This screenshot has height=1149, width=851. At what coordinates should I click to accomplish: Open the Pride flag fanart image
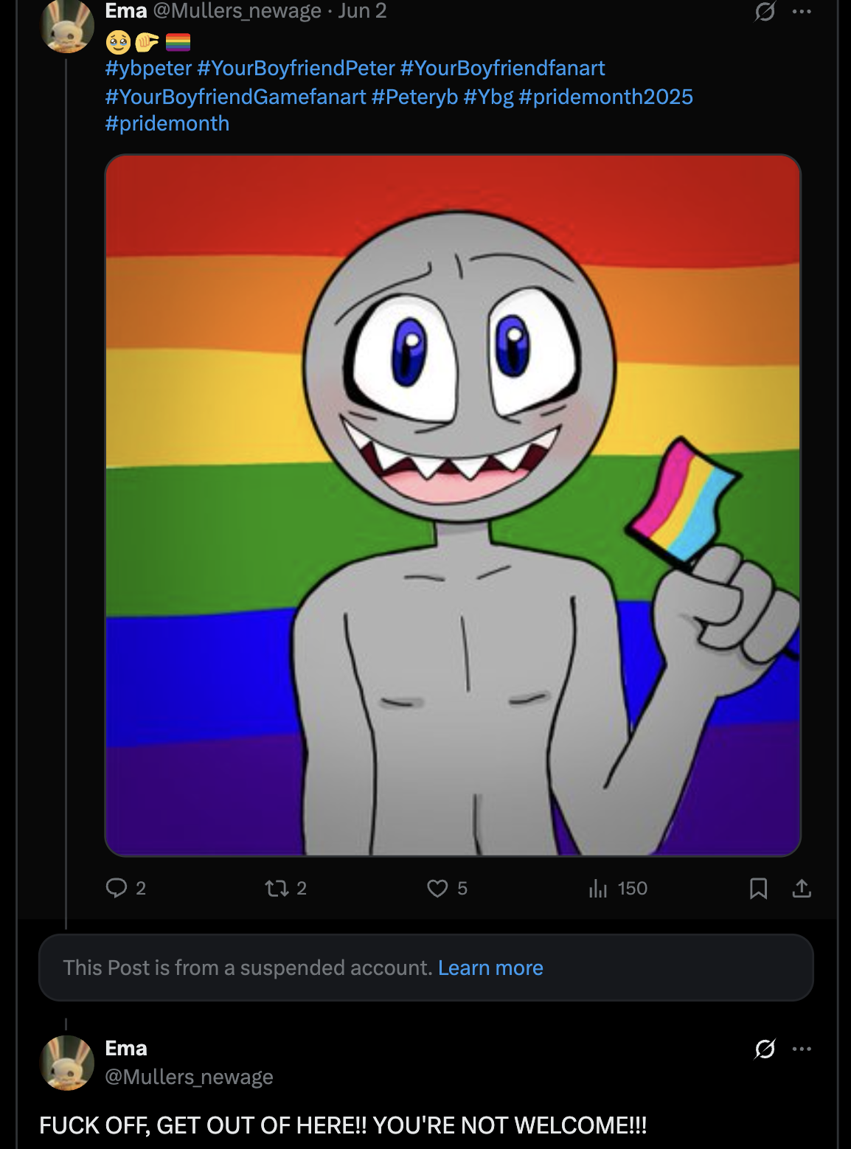click(x=453, y=505)
